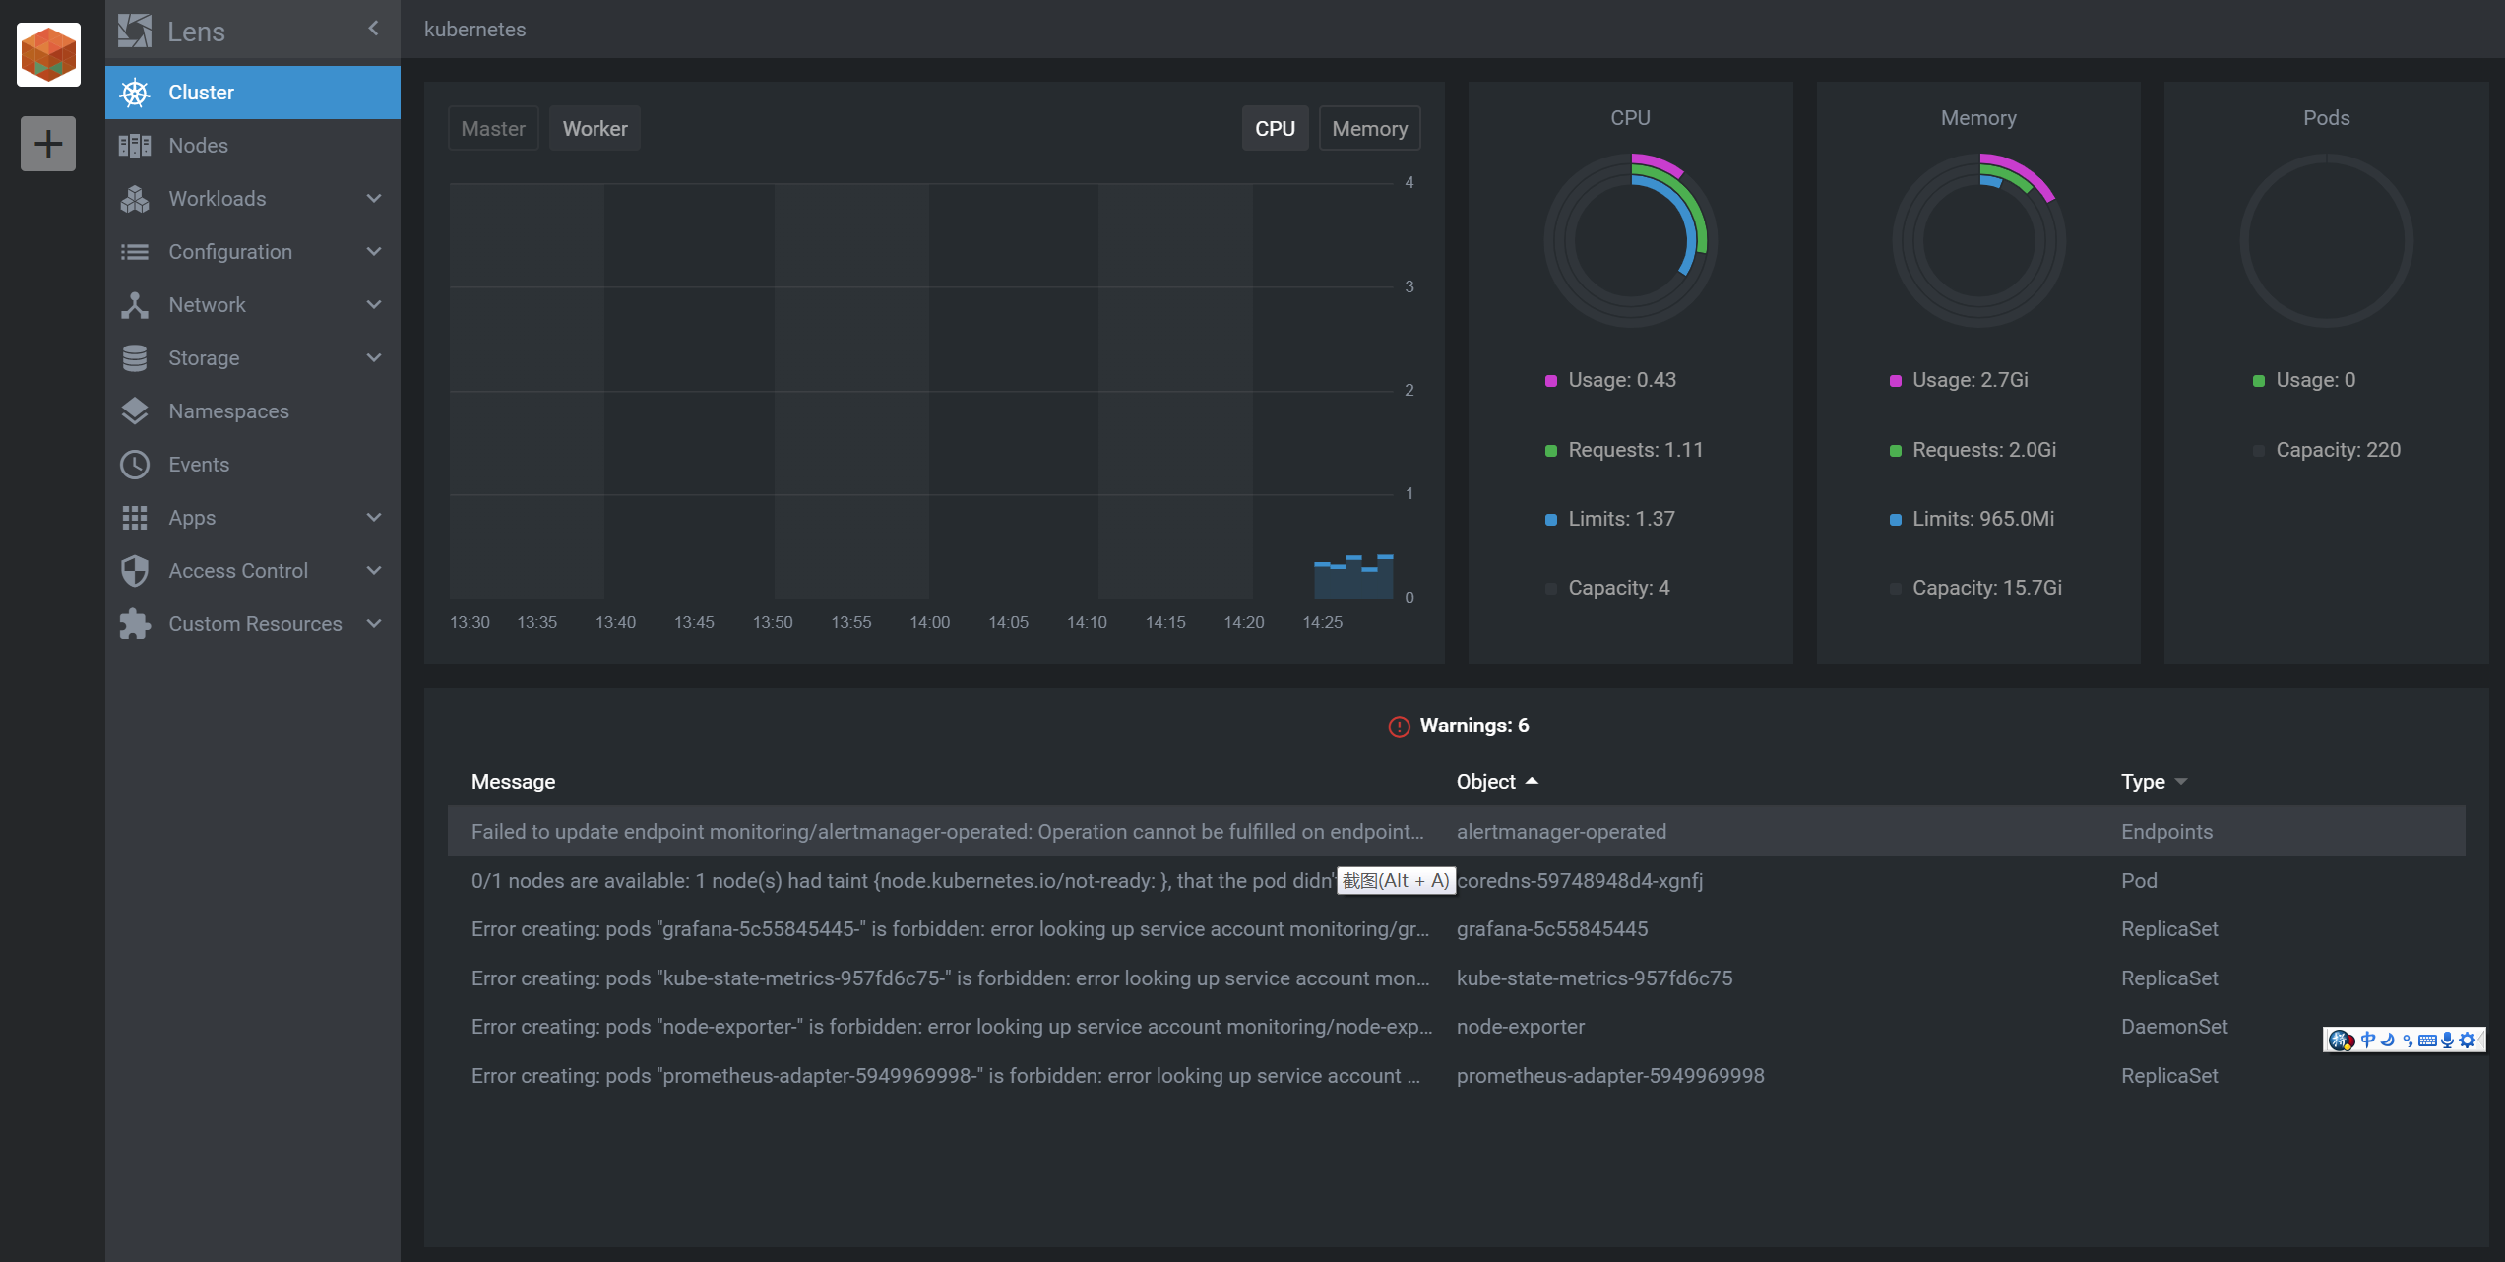This screenshot has height=1262, width=2505.
Task: Switch graph to Master nodes
Action: pos(493,129)
